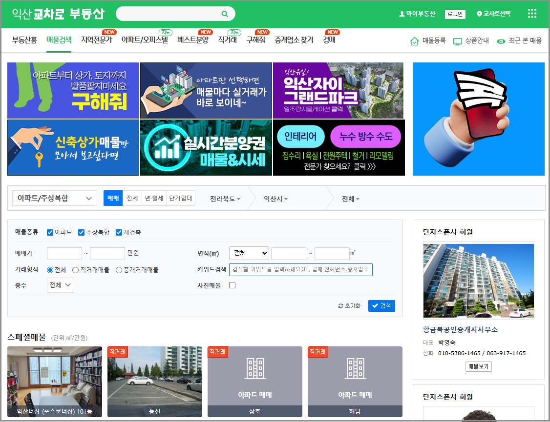Open the apps grid icon top right

[x=532, y=13]
